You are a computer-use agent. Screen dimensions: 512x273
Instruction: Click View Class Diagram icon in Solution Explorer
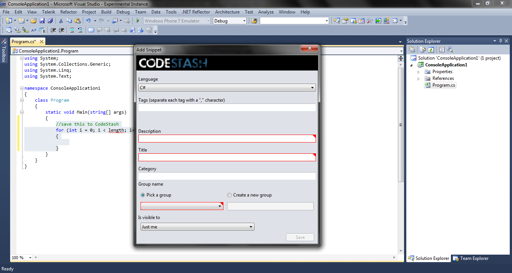tap(450, 49)
